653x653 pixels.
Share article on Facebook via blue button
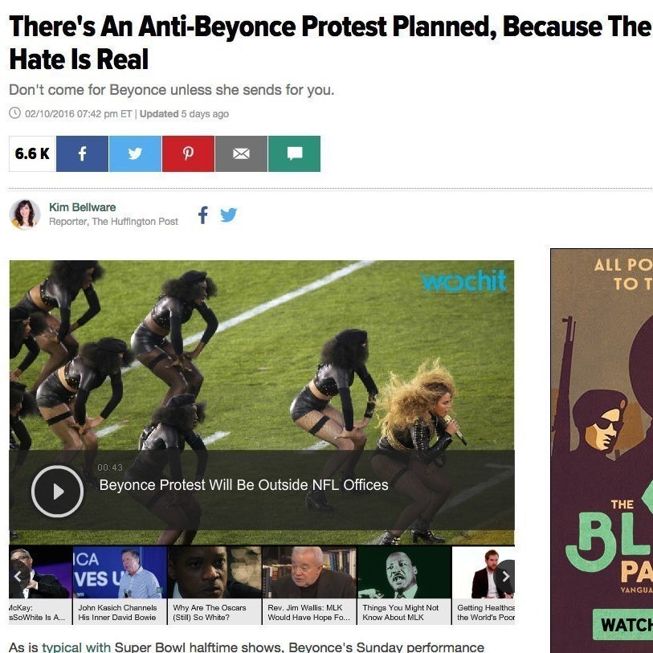pyautogui.click(x=82, y=153)
